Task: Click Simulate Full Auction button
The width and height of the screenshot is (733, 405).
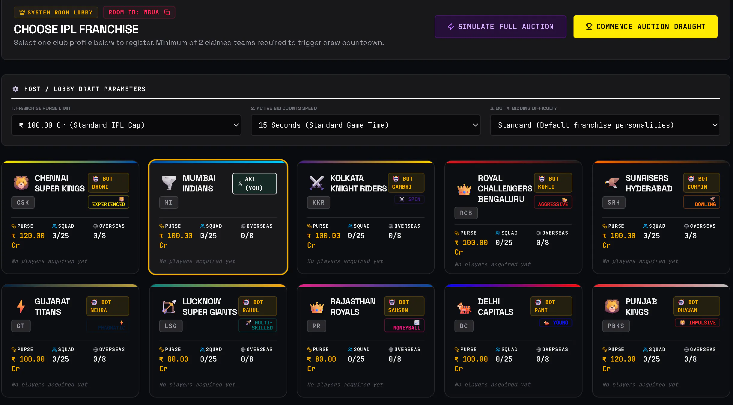Action: coord(500,27)
